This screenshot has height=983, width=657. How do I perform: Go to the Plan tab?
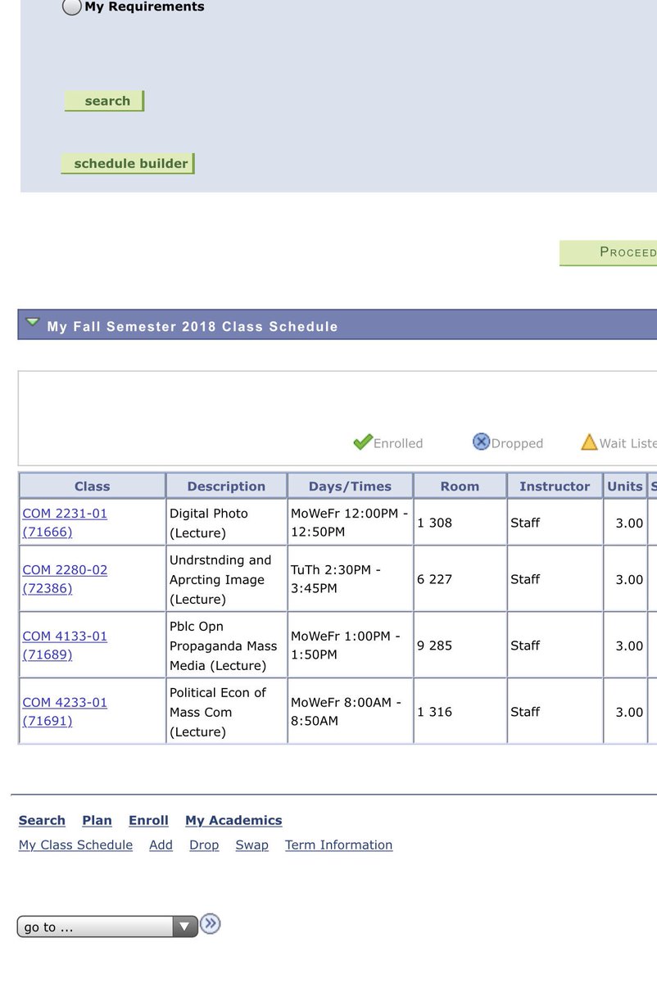point(97,820)
